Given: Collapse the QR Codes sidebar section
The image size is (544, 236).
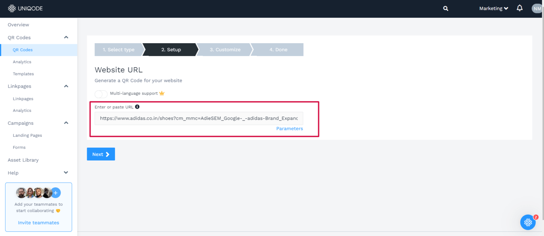Looking at the screenshot, I should coord(66,37).
